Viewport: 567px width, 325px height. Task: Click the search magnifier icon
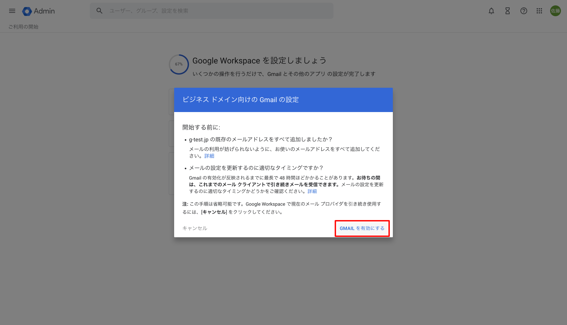[x=99, y=11]
